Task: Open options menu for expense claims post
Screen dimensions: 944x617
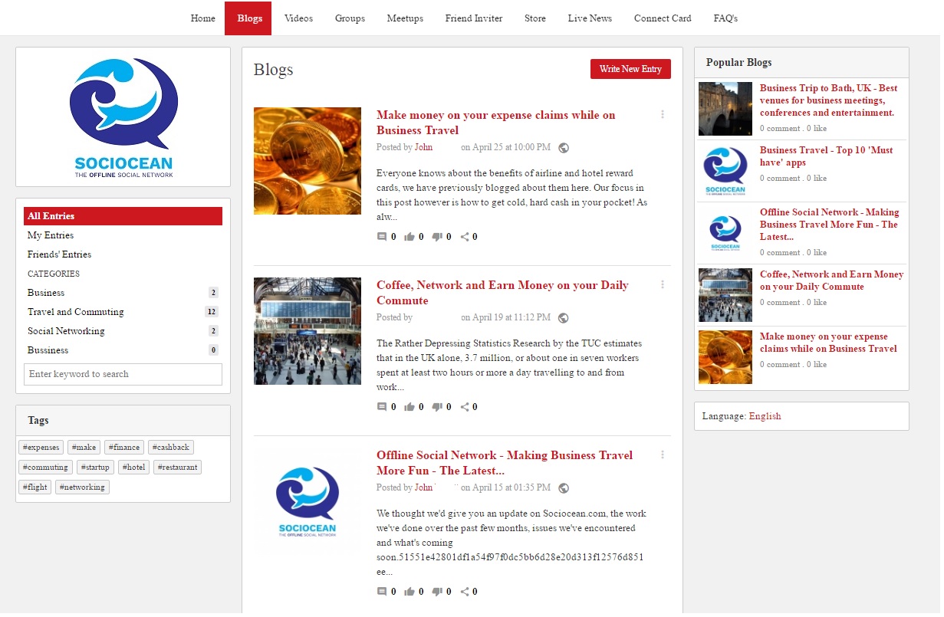Action: [x=663, y=114]
